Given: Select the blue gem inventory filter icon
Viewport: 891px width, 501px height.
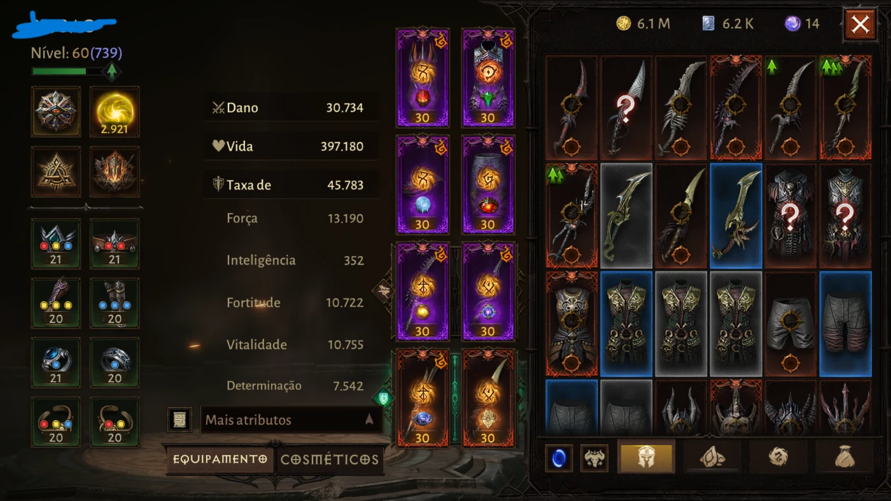Looking at the screenshot, I should click(559, 458).
